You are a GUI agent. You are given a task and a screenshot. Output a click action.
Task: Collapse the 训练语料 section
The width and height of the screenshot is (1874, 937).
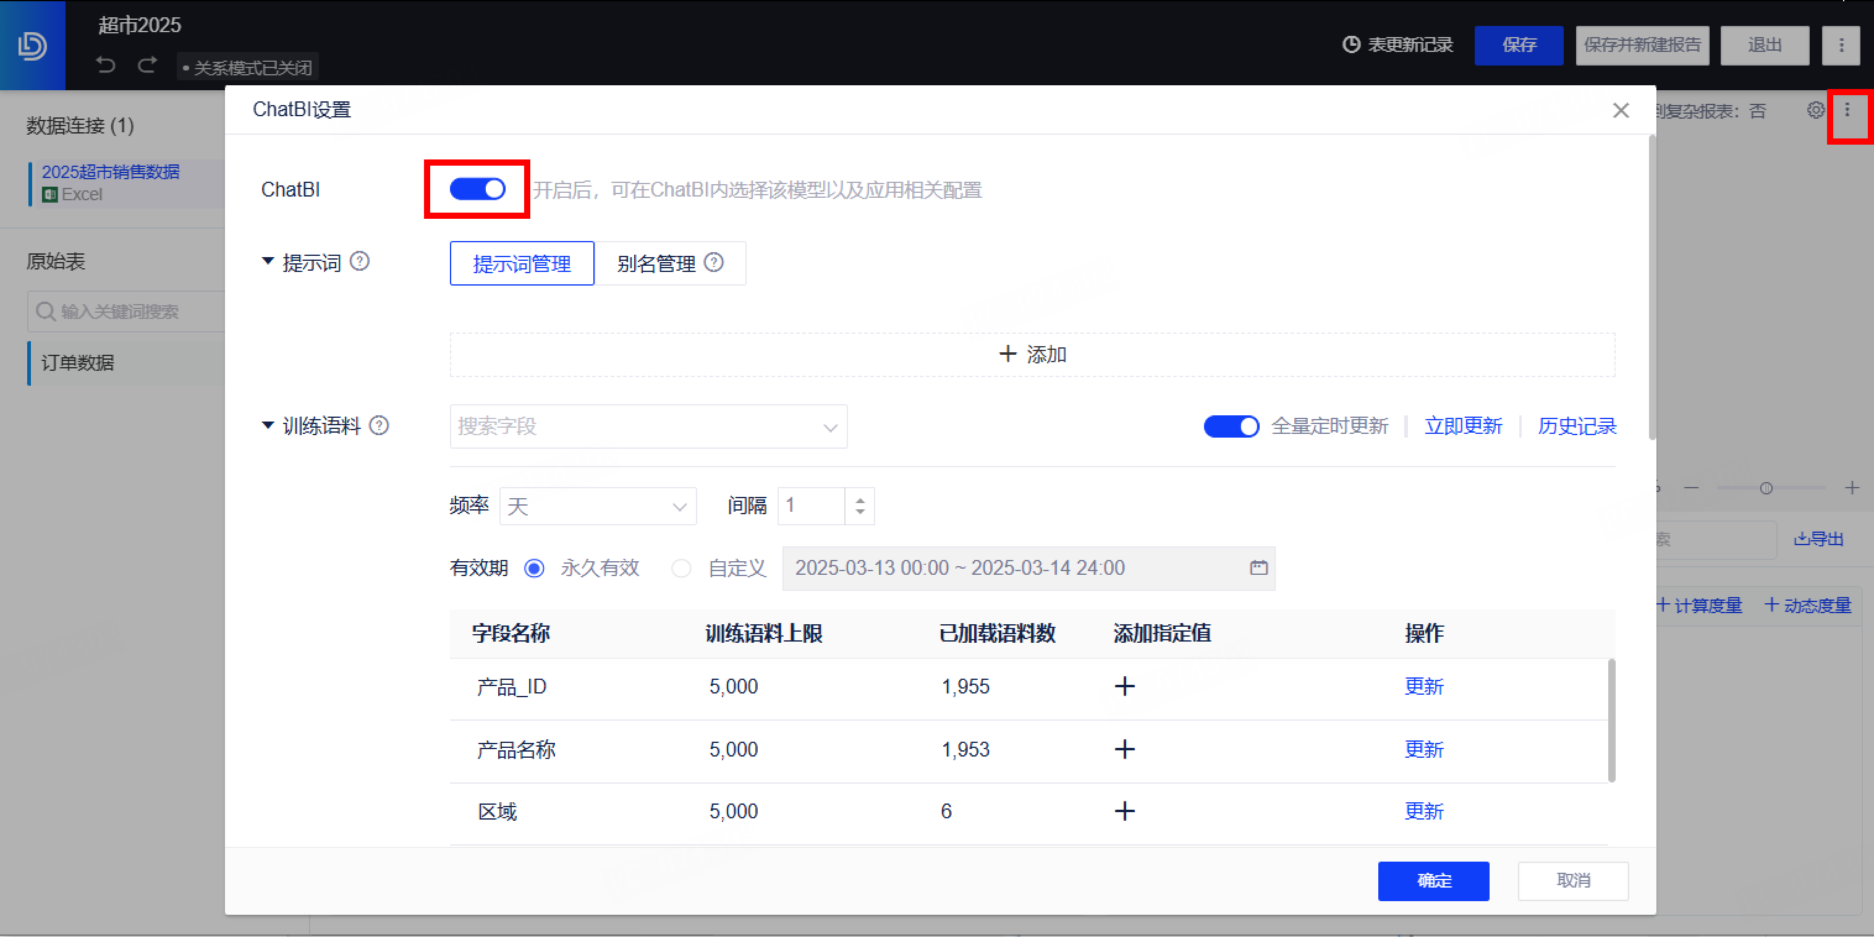tap(268, 426)
